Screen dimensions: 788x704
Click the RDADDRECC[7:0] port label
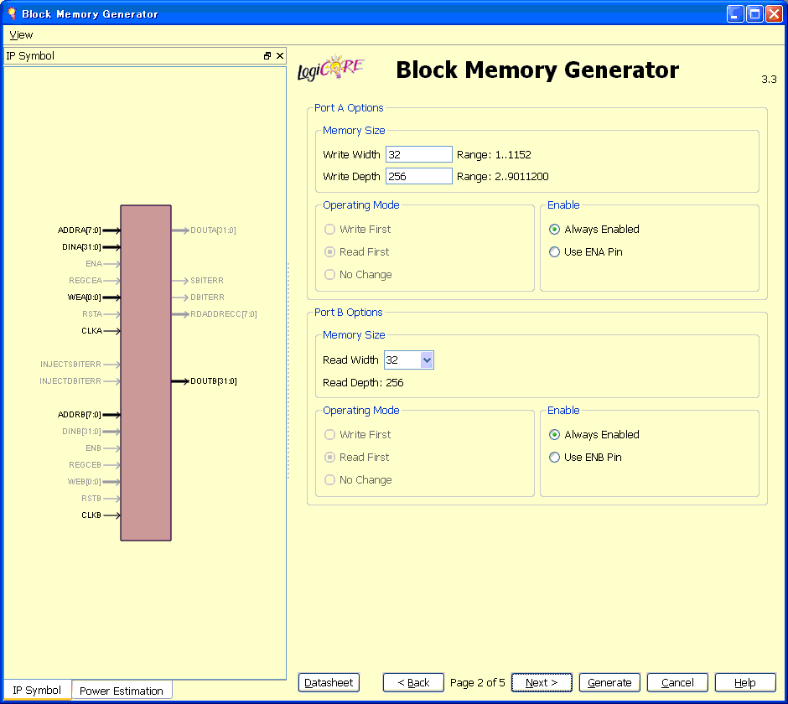224,314
